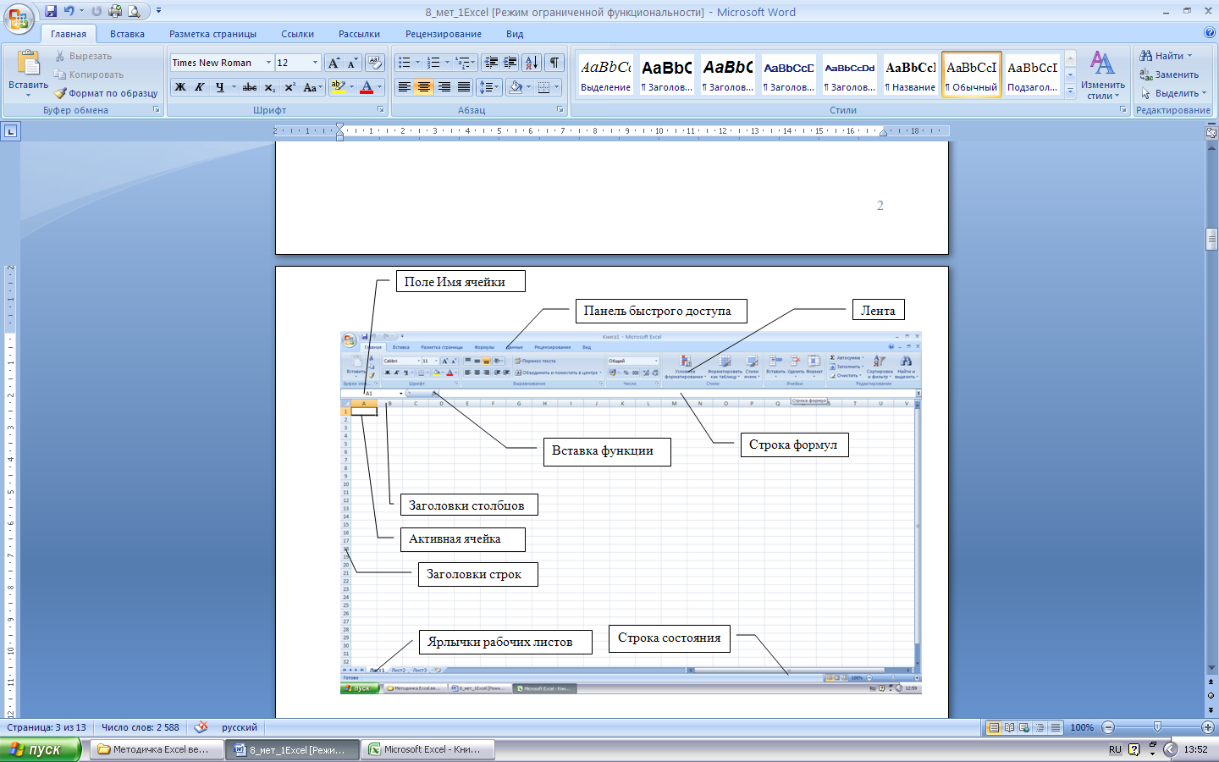Screen dimensions: 1219x762
Task: Save document via Quick Access toolbar
Action: click(51, 12)
